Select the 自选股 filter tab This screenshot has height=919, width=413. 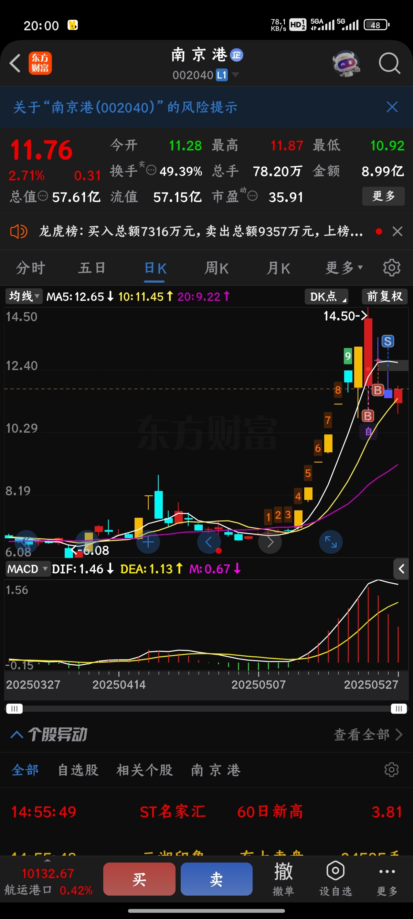pyautogui.click(x=78, y=770)
